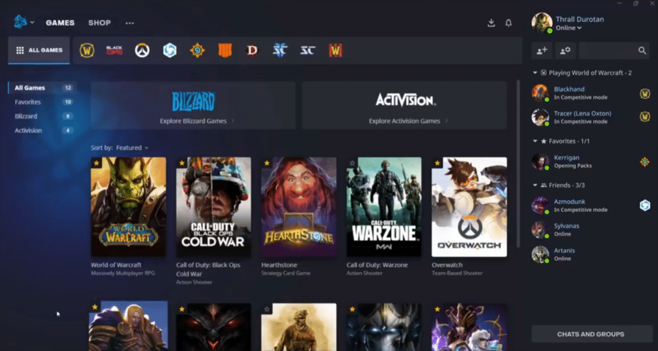Viewport: 658px width, 351px height.
Task: Toggle favorite star on World of Warcraft
Action: coord(96,163)
